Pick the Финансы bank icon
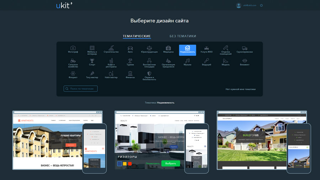 tap(130, 74)
